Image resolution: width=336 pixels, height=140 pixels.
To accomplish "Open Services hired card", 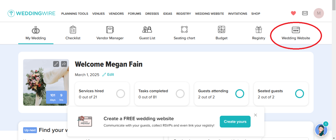I will click(x=102, y=94).
